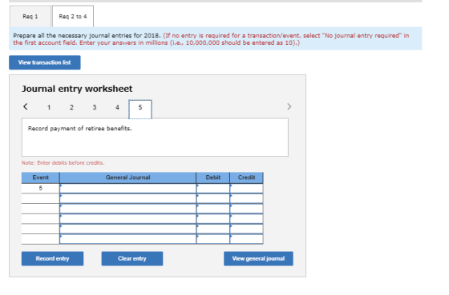Select journal entry number 5
449x295 pixels.
[140, 109]
